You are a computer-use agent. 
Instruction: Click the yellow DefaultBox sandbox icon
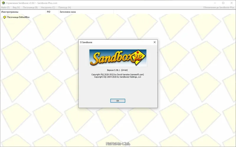click(x=5, y=17)
